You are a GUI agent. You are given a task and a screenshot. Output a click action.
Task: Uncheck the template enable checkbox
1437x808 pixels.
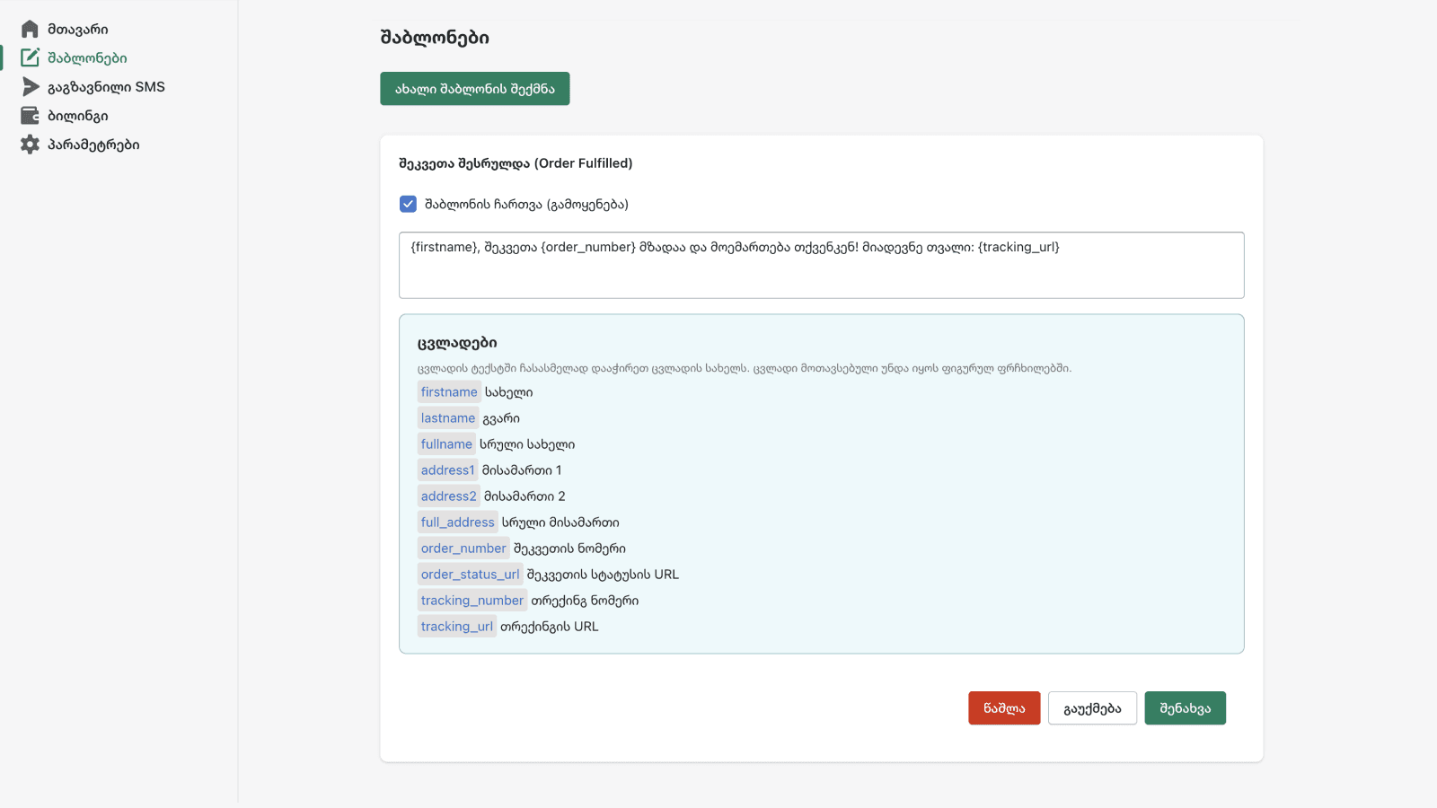coord(408,205)
